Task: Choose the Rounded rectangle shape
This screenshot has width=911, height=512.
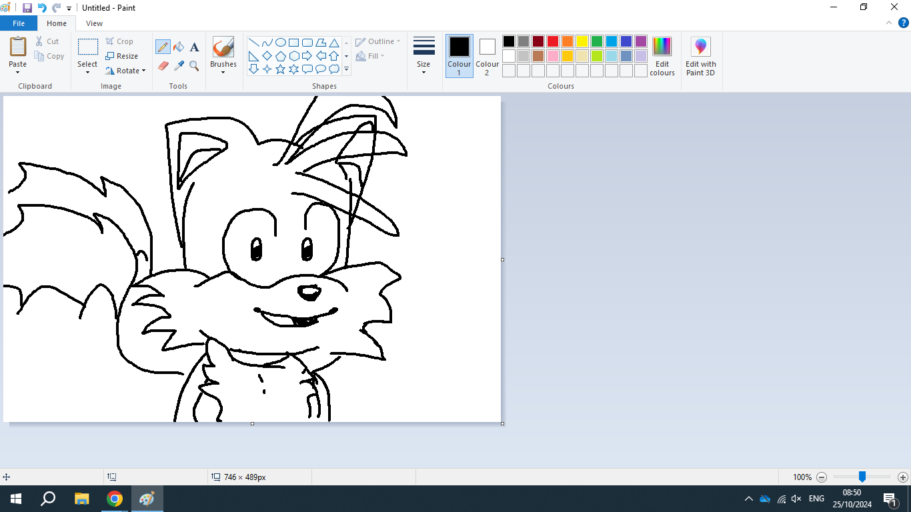Action: point(307,43)
